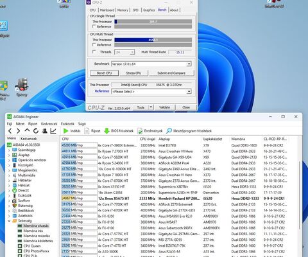308x257 pixels.
Task: Select Memória írás benchmark item
Action: coord(30,231)
